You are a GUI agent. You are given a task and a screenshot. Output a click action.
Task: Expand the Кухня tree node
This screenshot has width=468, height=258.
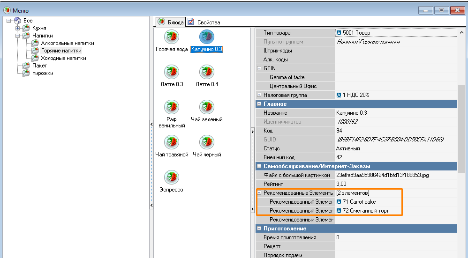(x=18, y=28)
